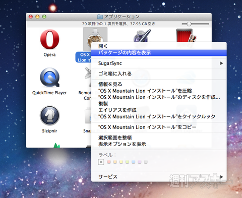Choose 開く from the context menu

[159, 46]
